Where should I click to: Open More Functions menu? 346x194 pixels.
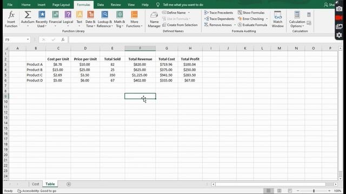pyautogui.click(x=134, y=19)
